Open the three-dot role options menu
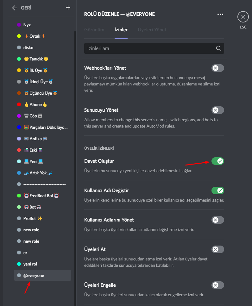This screenshot has height=306, width=252. coord(220,14)
